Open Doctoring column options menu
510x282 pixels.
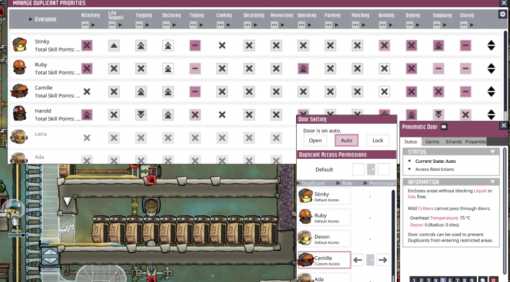pos(166,25)
